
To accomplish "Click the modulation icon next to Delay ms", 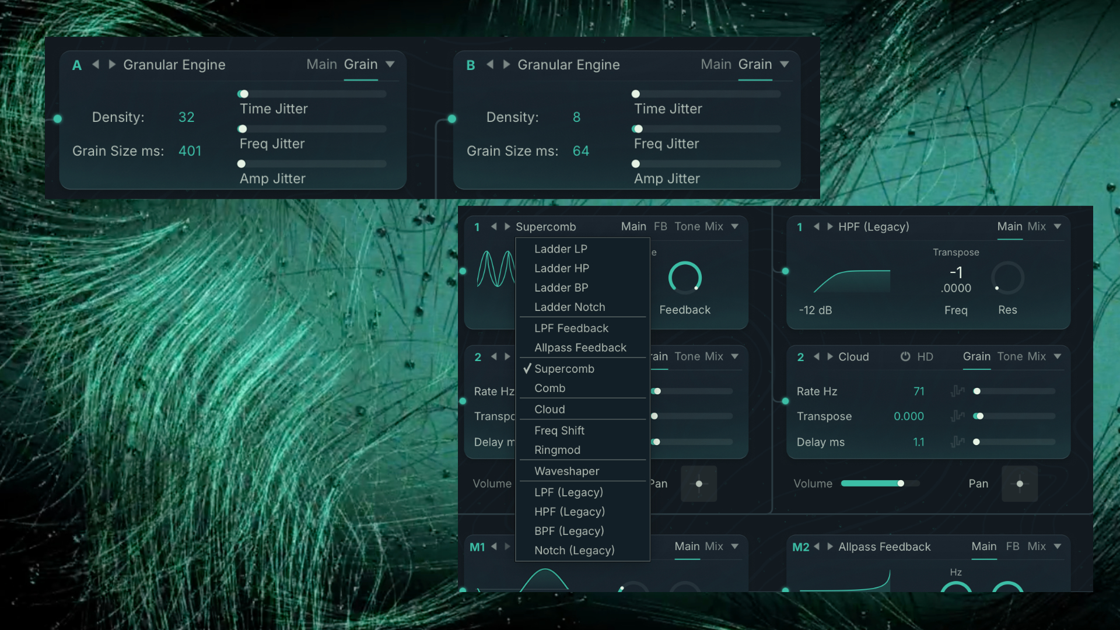I will point(957,442).
